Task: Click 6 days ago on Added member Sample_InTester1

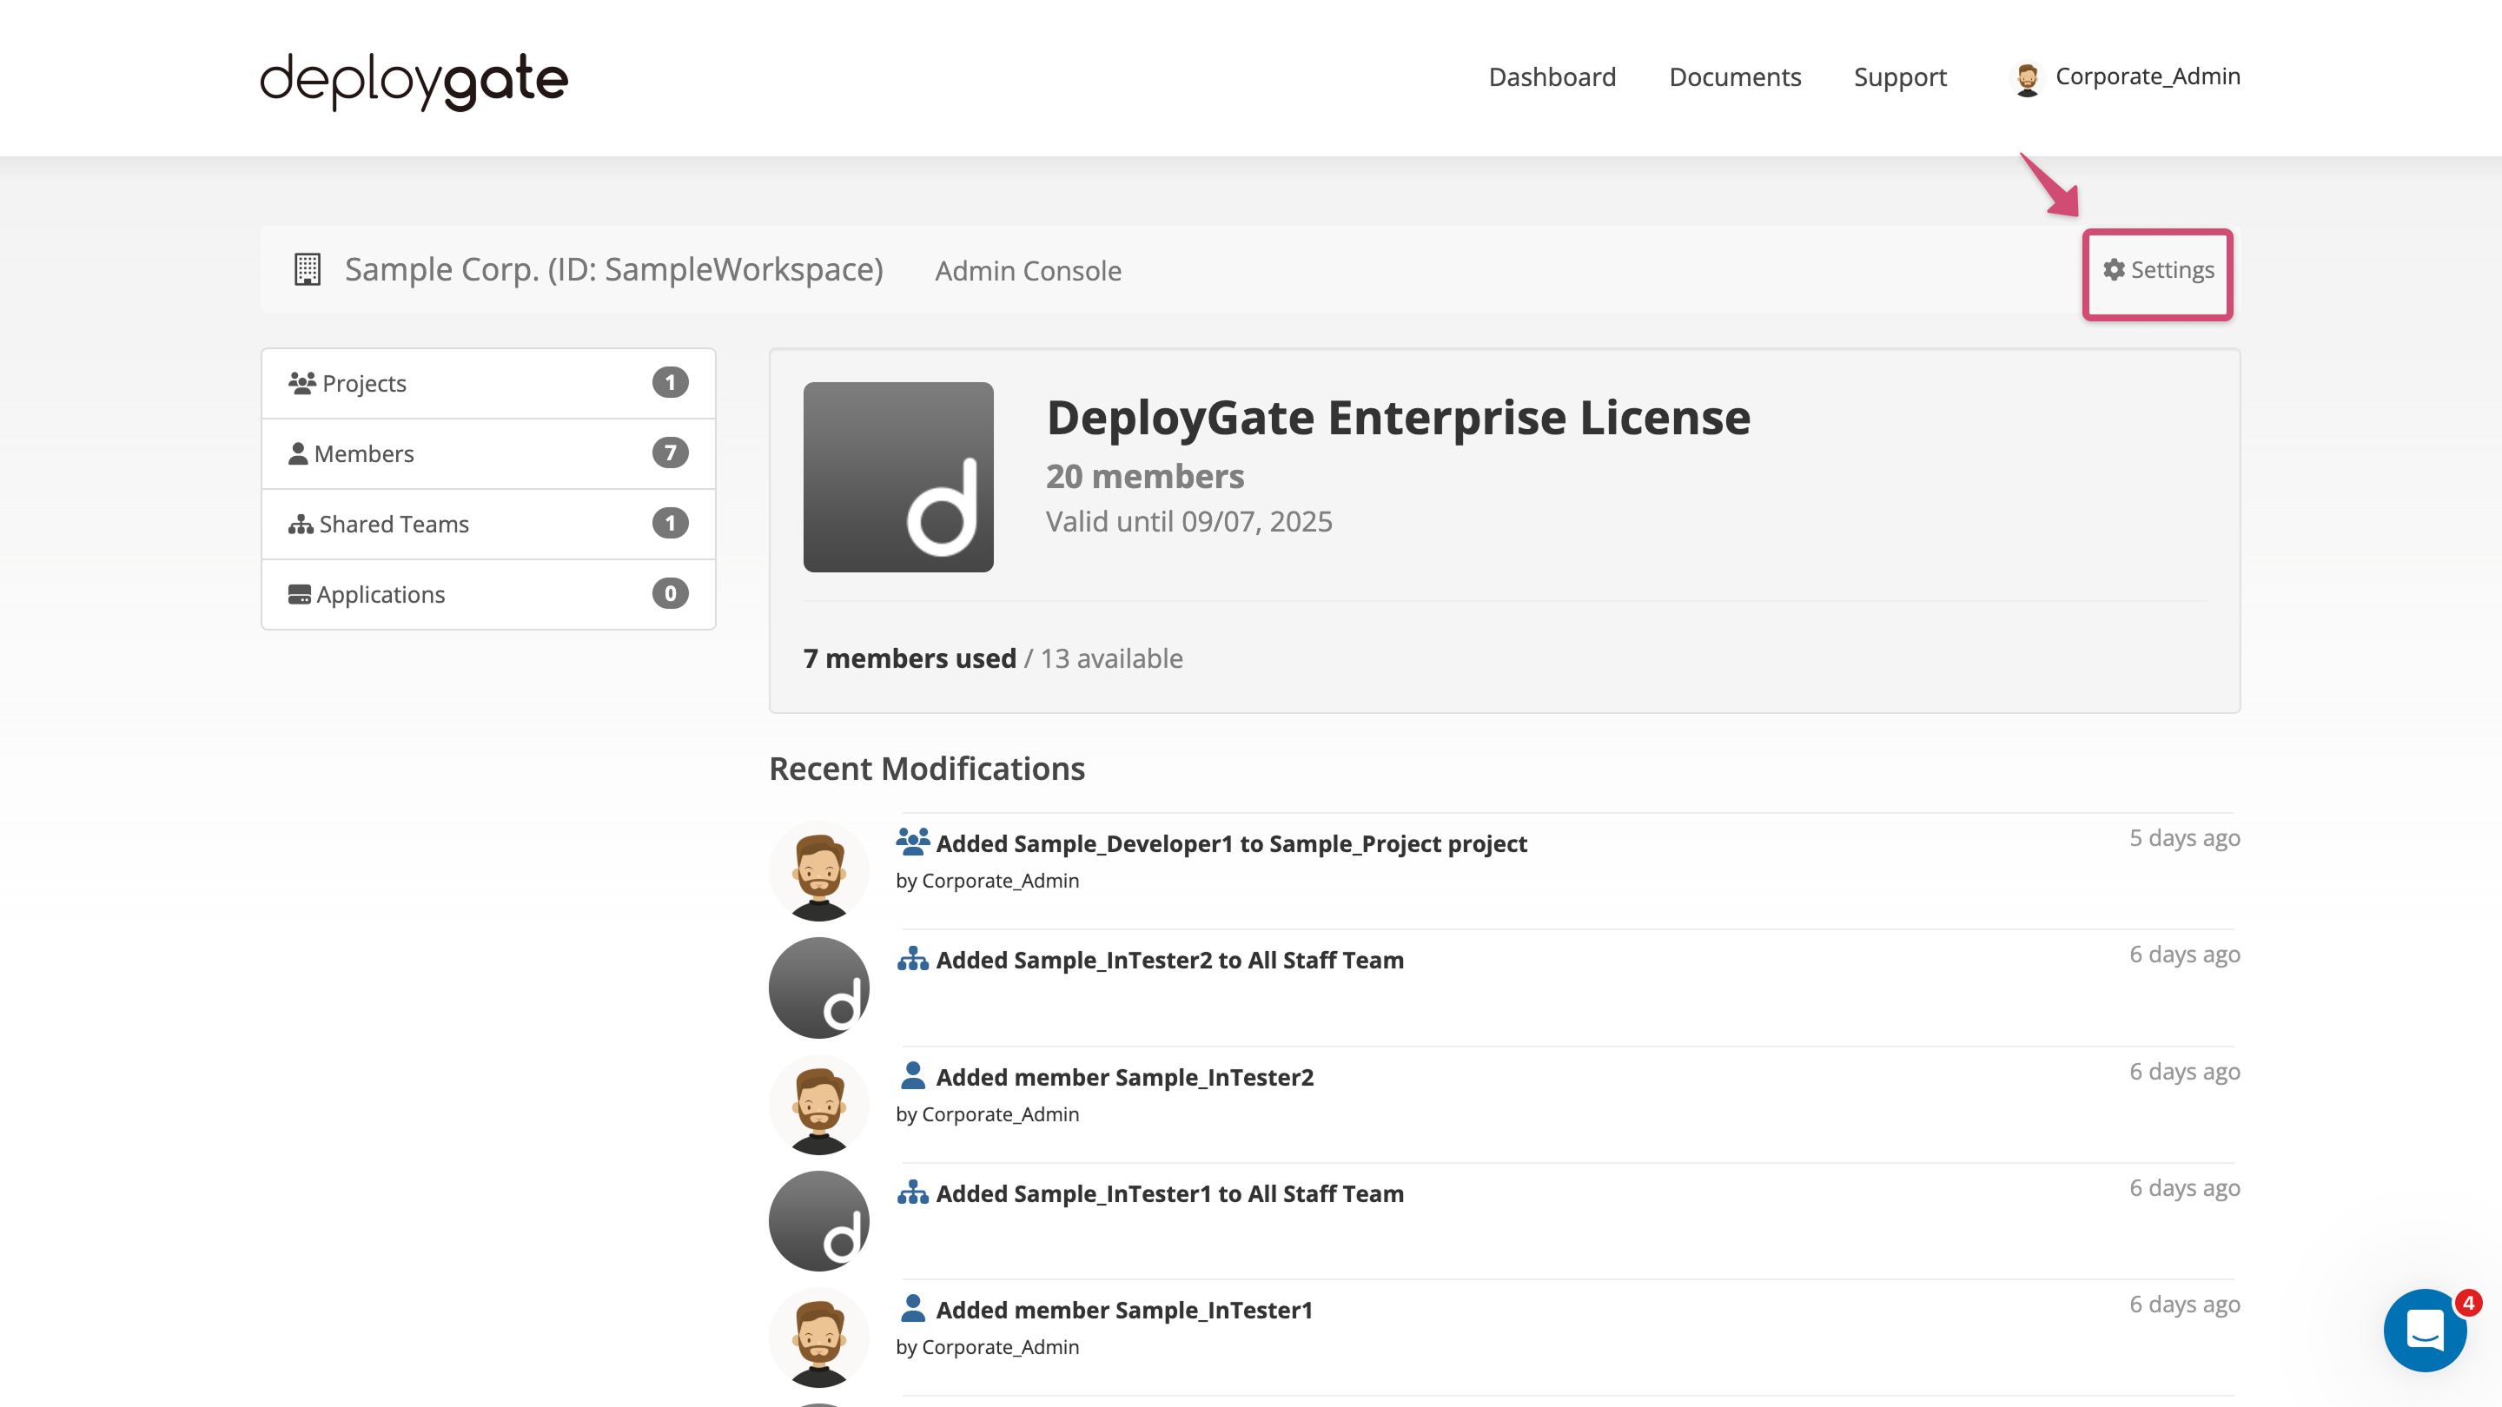Action: click(x=2184, y=1304)
